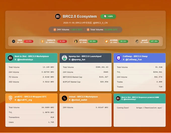Click the BTCDOG token icon
Image resolution: width=171 pixels, height=133 pixels.
pos(76,41)
